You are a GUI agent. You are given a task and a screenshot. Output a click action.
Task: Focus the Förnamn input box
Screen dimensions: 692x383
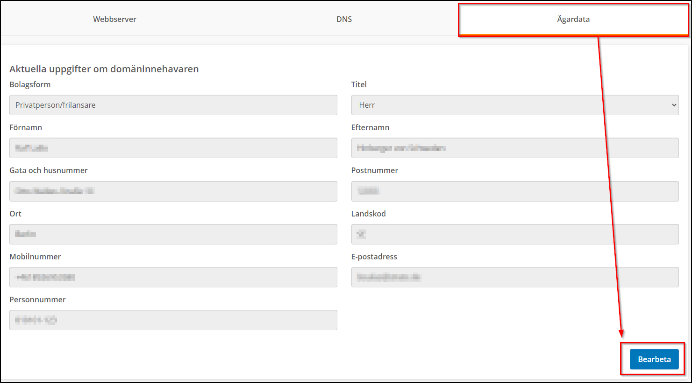(x=173, y=148)
